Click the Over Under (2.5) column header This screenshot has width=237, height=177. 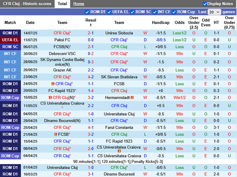coord(194,23)
